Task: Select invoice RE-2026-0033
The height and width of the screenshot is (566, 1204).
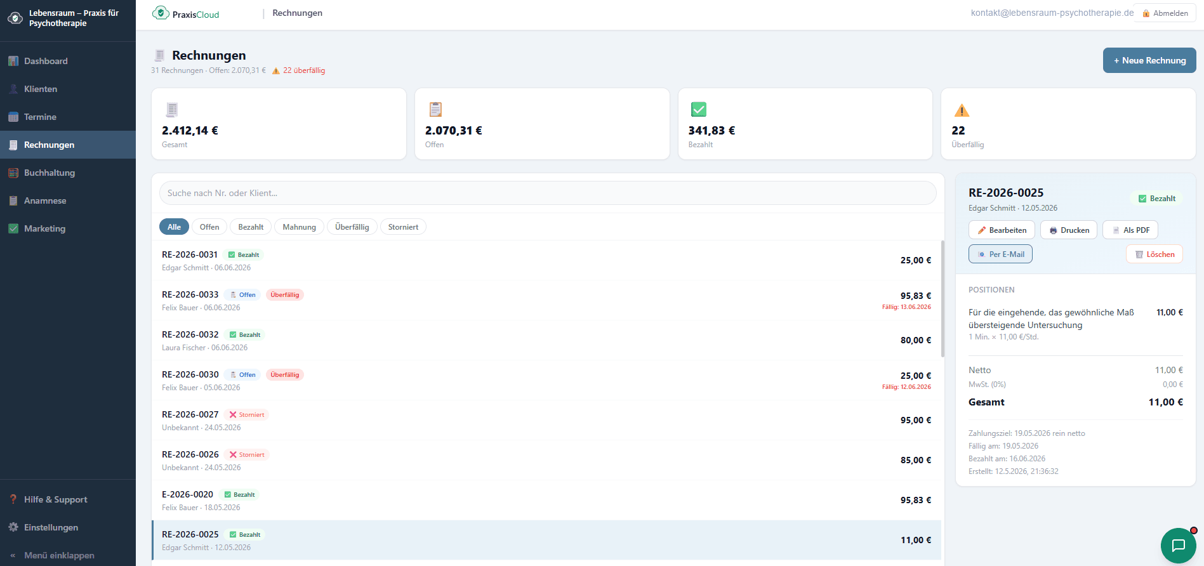Action: (x=546, y=301)
